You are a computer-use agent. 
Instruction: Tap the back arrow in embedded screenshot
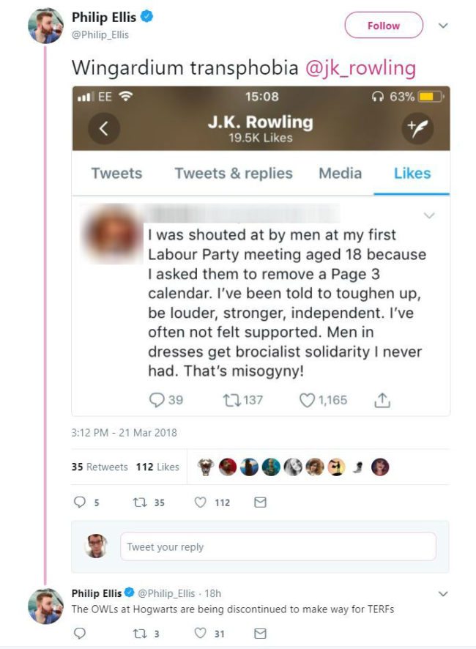tap(104, 129)
